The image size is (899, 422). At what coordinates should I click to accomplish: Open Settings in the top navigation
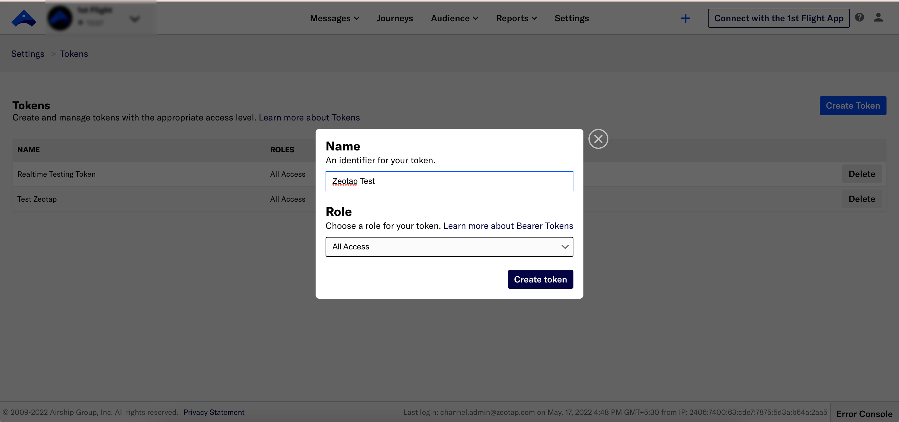coord(571,18)
